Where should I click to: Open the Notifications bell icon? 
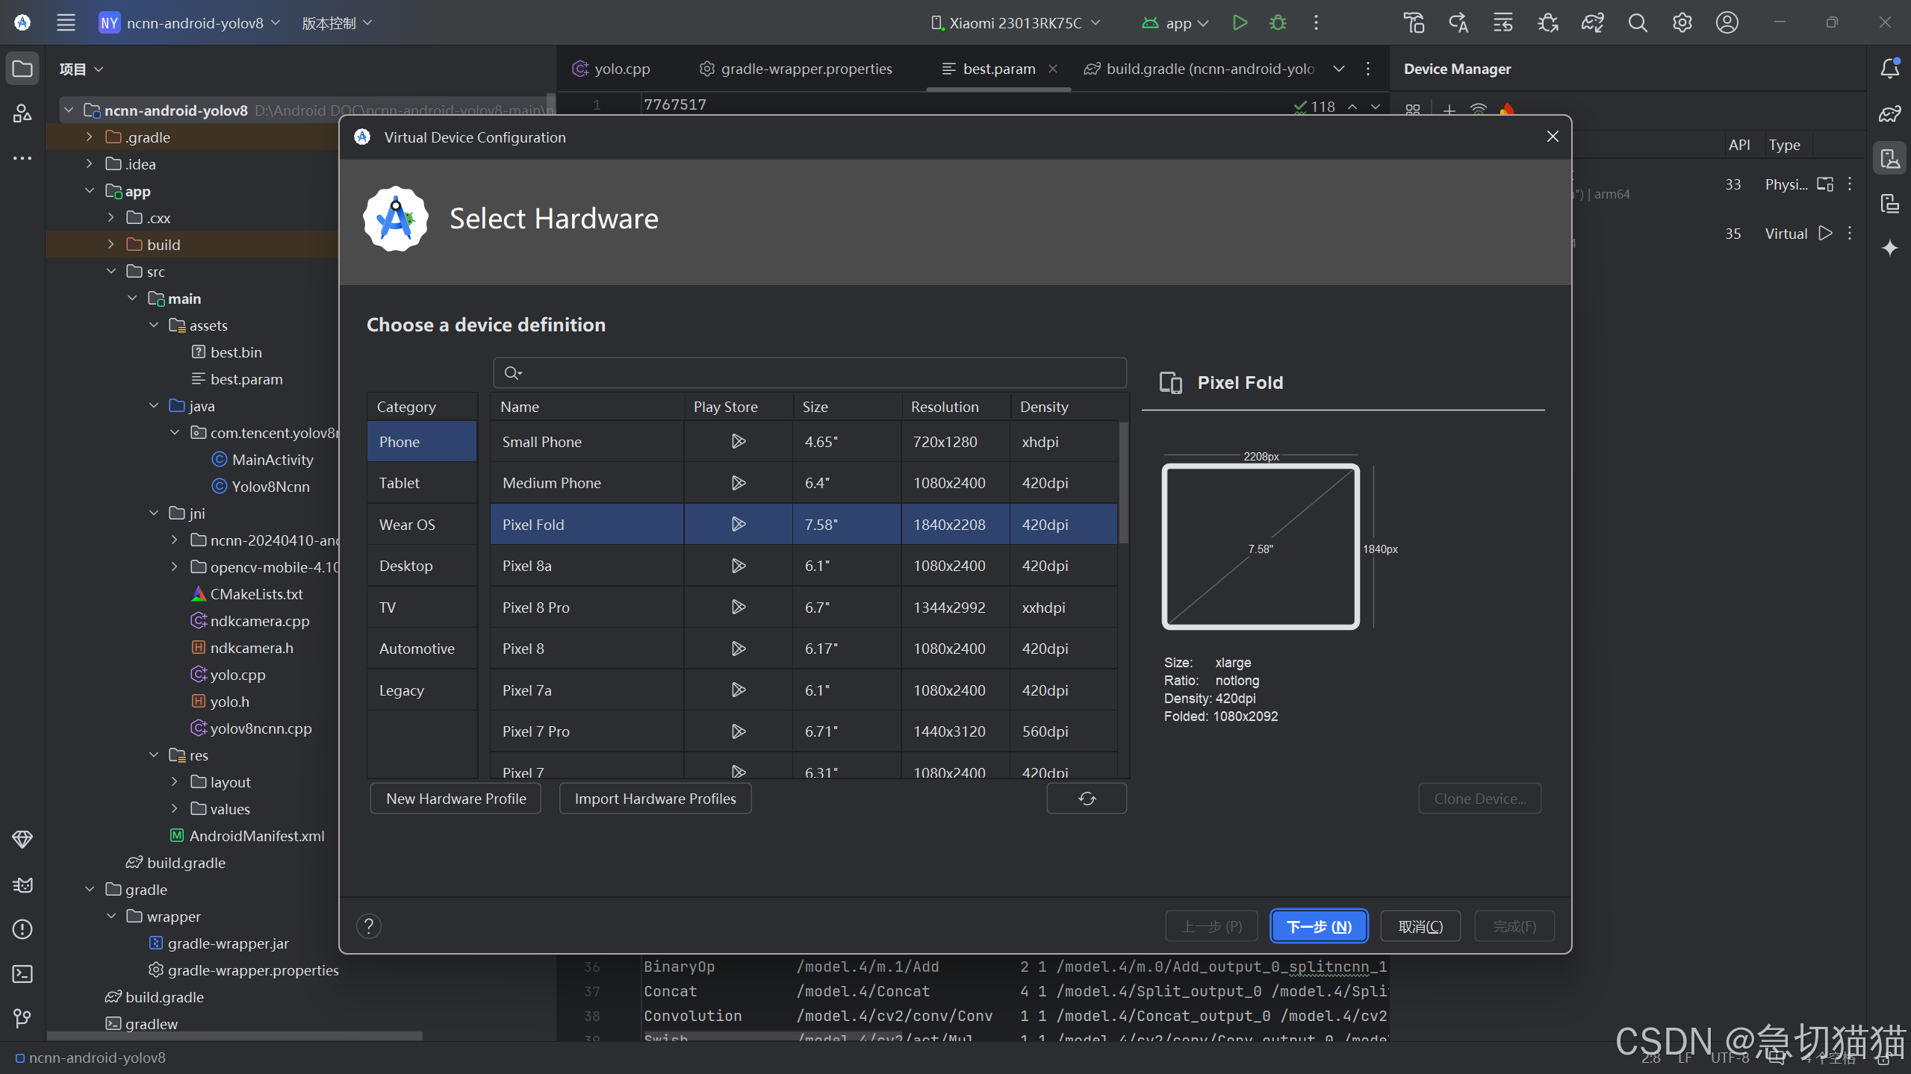[x=1889, y=69]
